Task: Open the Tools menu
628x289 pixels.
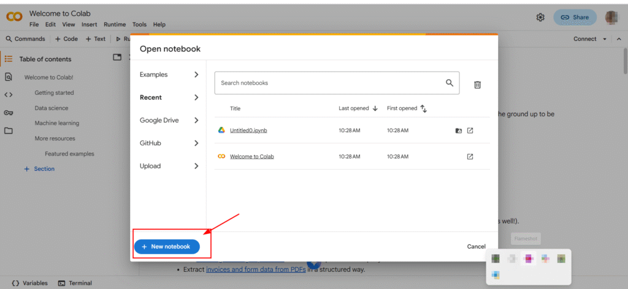Action: [x=139, y=24]
